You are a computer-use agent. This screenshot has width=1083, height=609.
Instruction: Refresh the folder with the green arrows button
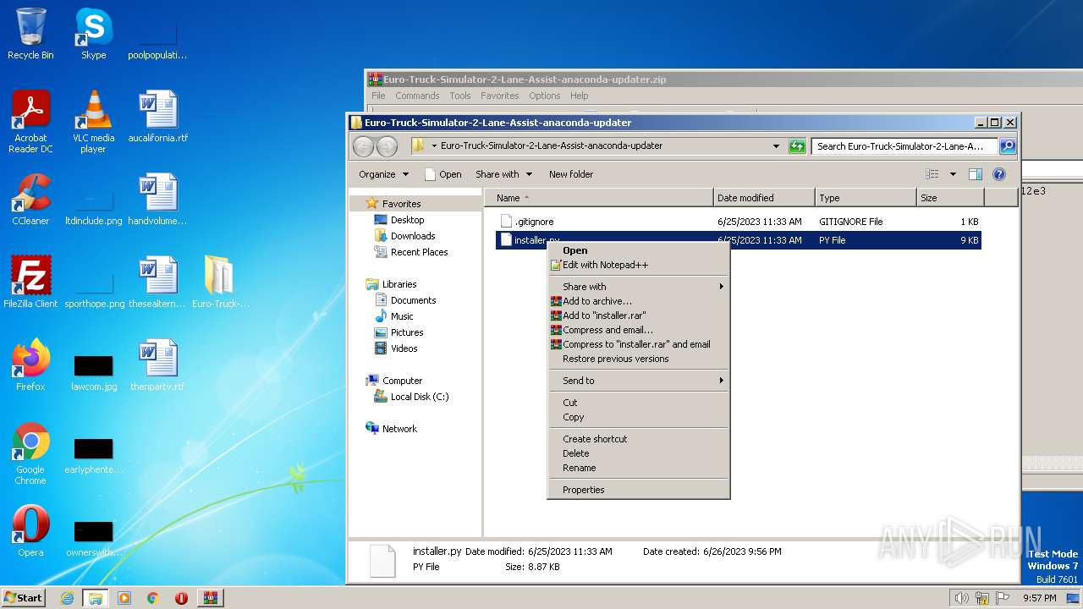797,146
